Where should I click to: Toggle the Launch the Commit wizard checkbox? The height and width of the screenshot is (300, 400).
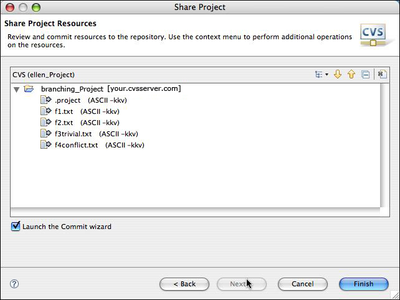16,227
